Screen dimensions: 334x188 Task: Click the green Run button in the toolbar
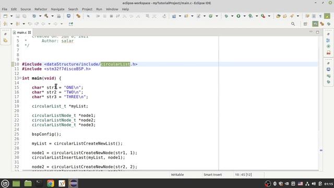pos(238,16)
